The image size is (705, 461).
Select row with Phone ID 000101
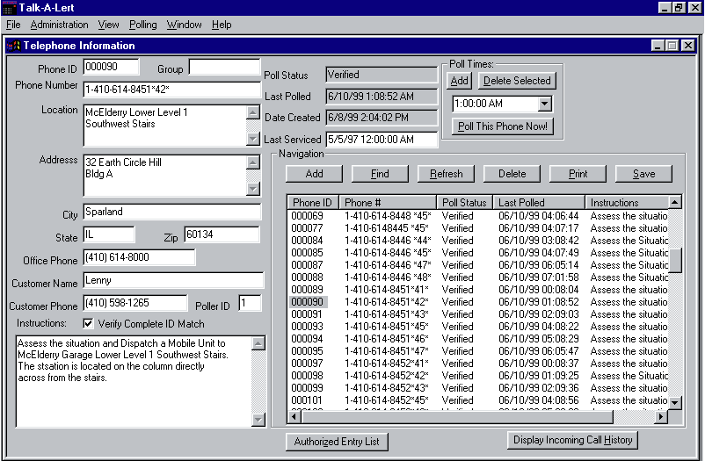pos(478,400)
